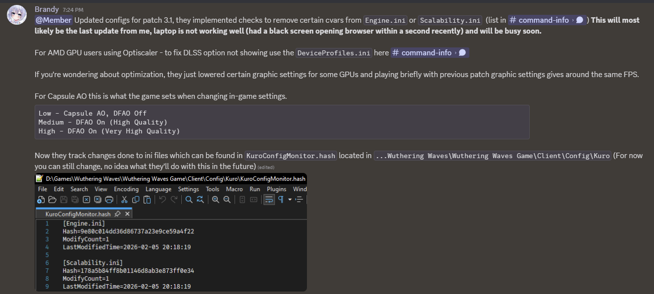Click the Print icon in toolbar
654x294 pixels.
pos(109,200)
